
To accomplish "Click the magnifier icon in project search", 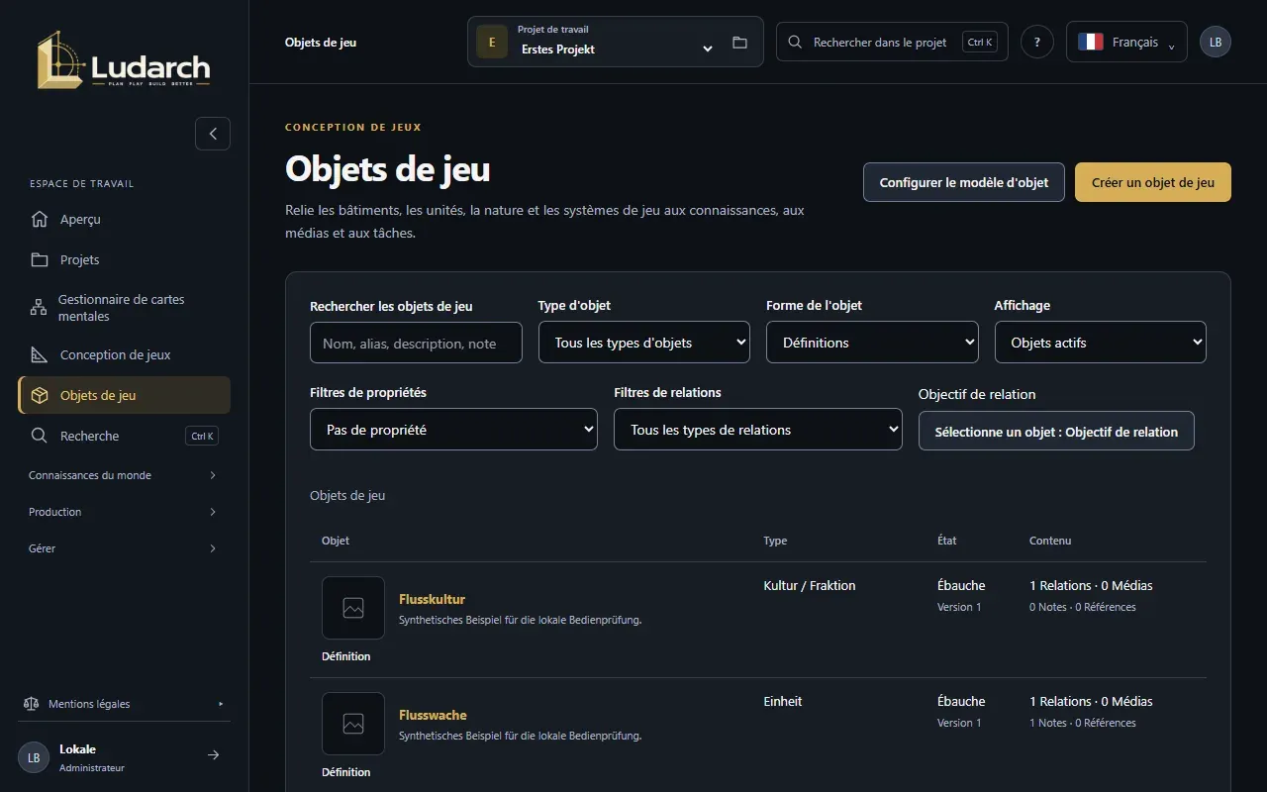I will coord(795,43).
